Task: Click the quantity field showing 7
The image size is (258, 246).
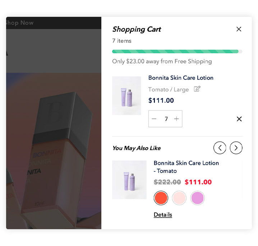Action: 166,119
